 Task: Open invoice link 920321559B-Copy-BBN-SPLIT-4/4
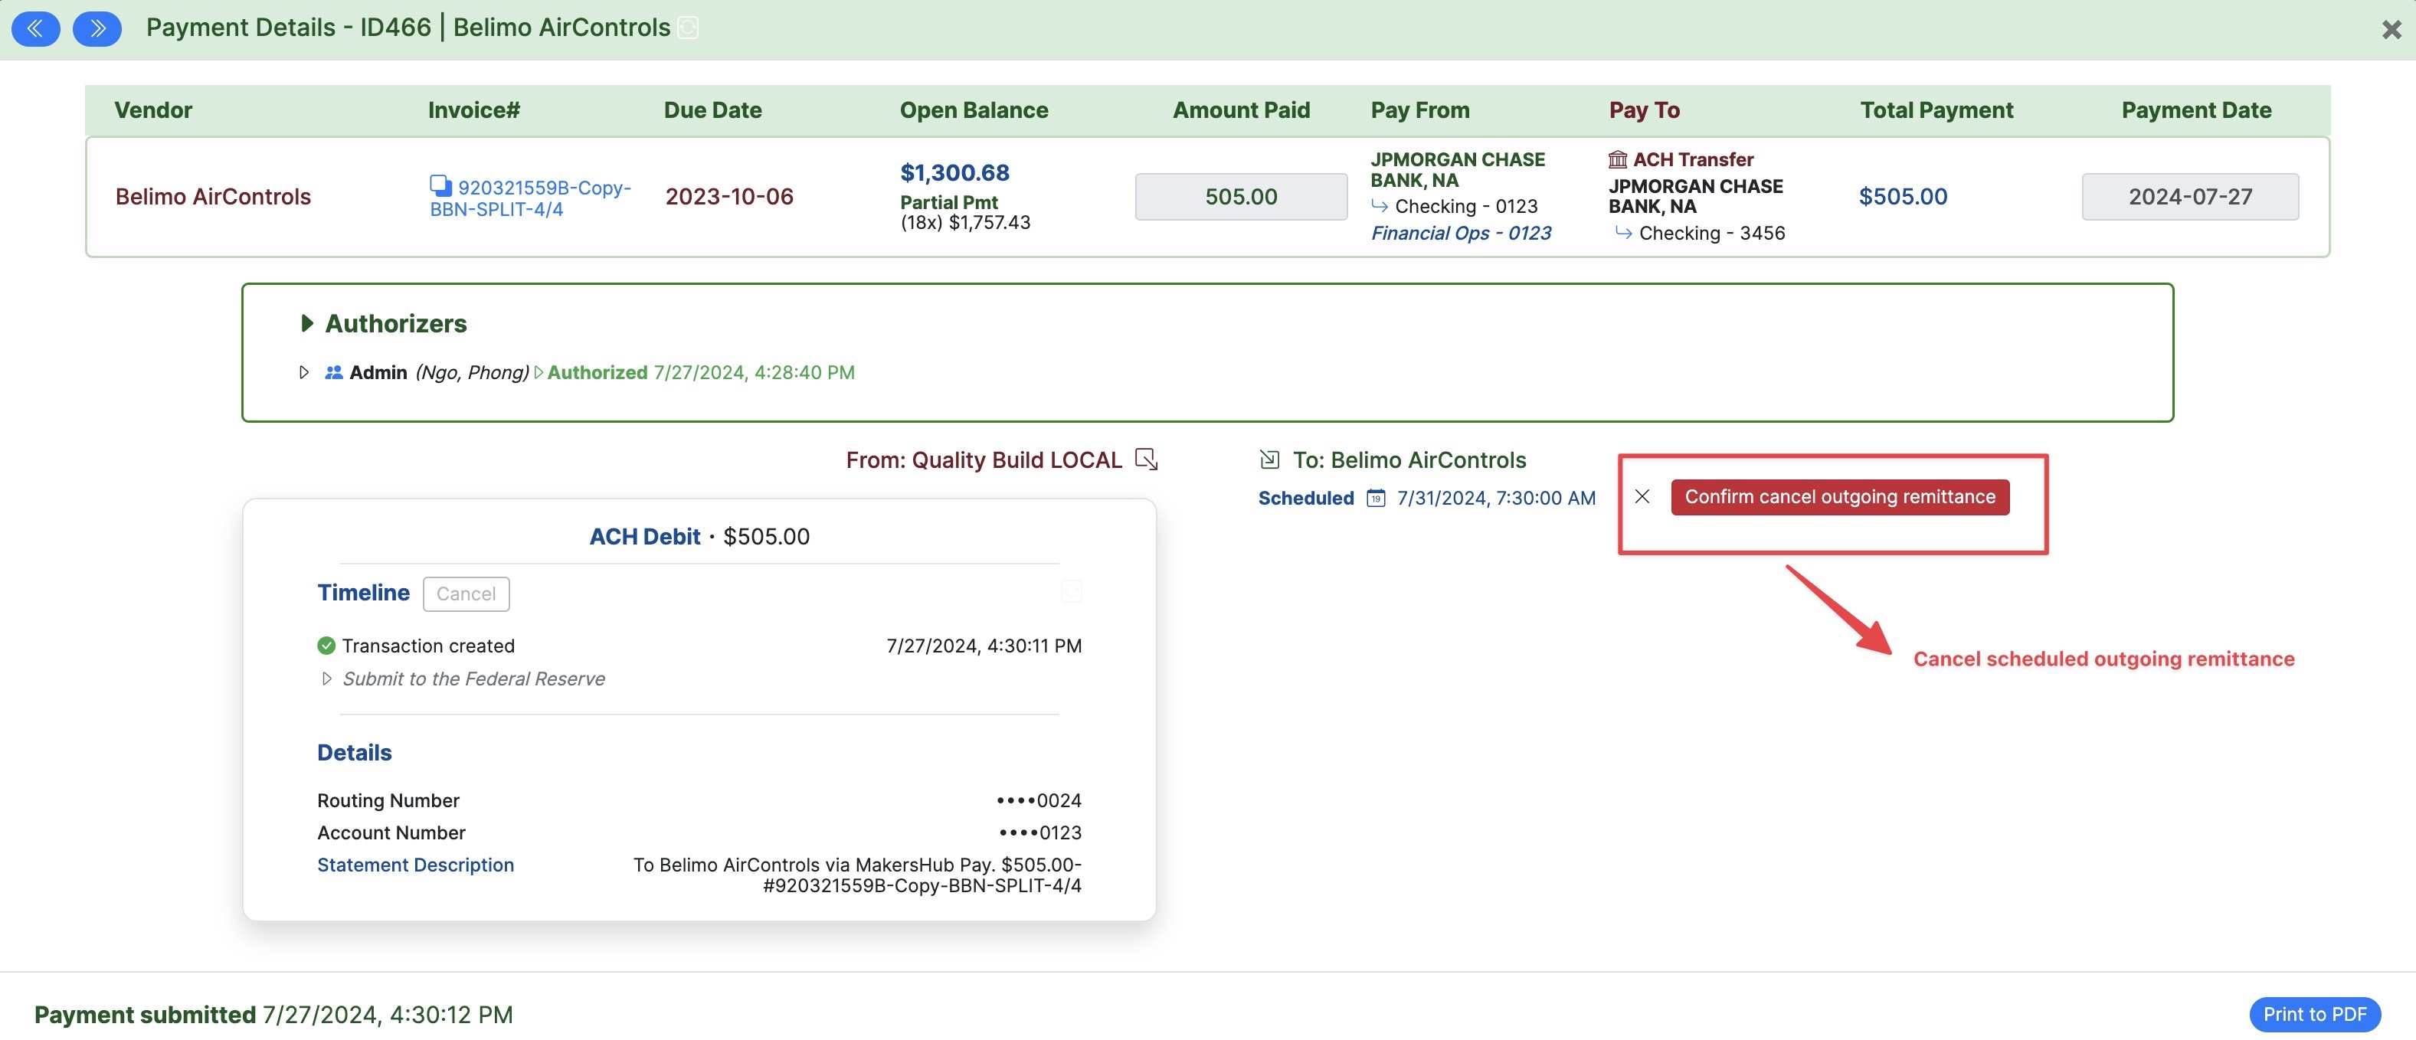coord(530,198)
